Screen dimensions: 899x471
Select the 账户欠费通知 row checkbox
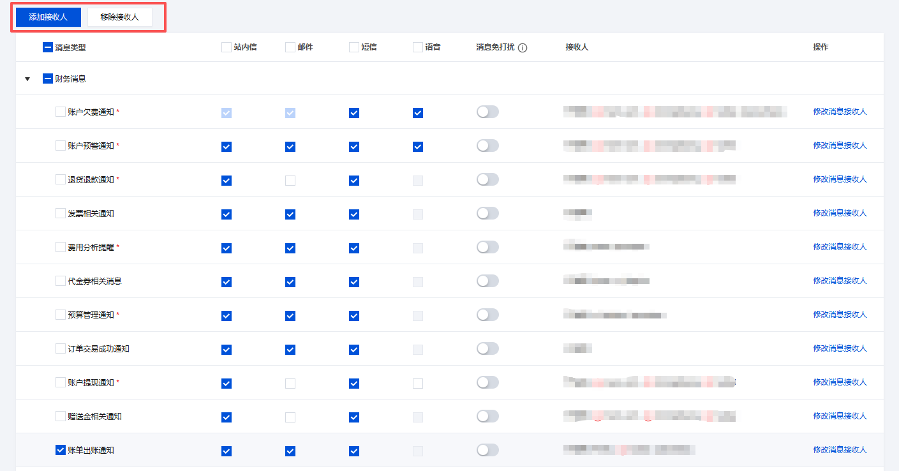coord(61,112)
